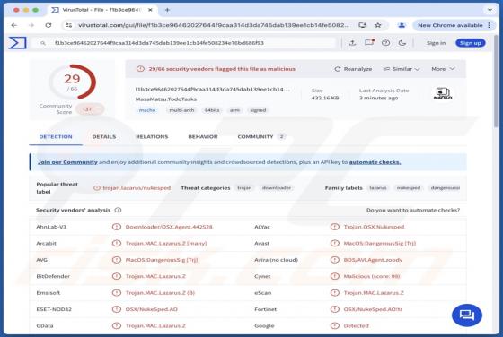Click the install/screen-cast icon in address bar
This screenshot has height=337, width=503.
[363, 25]
